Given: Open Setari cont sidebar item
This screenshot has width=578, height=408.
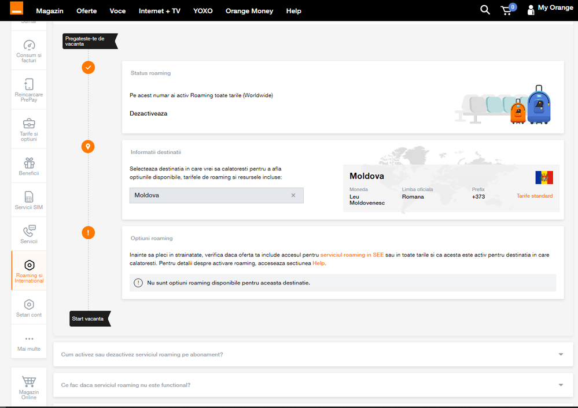Looking at the screenshot, I should (29, 308).
